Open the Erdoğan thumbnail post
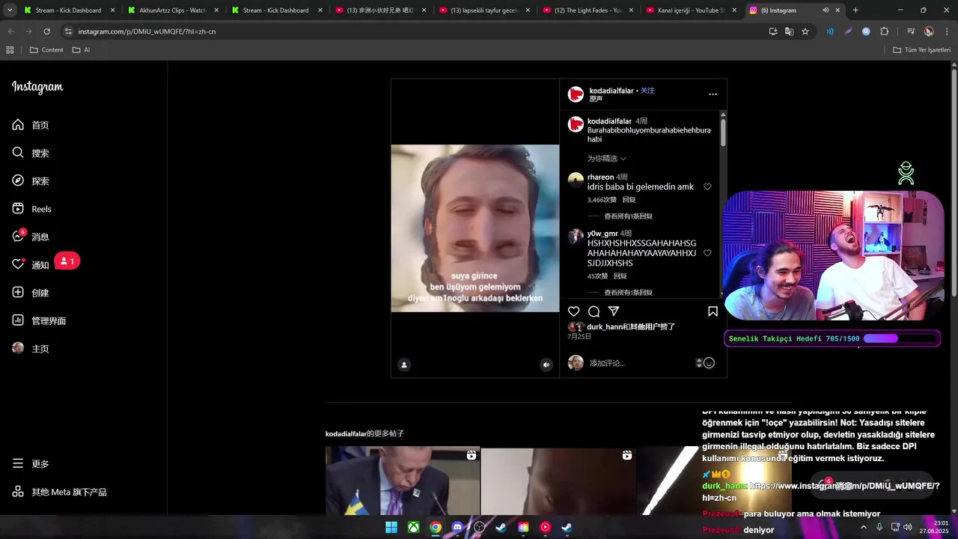 pos(403,481)
